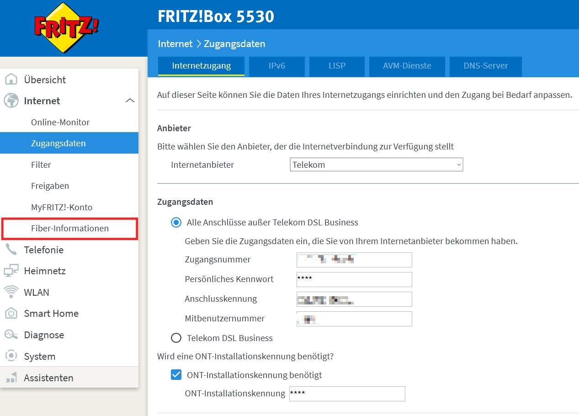Open the Heimnetz network icon
The width and height of the screenshot is (579, 416).
coord(13,271)
